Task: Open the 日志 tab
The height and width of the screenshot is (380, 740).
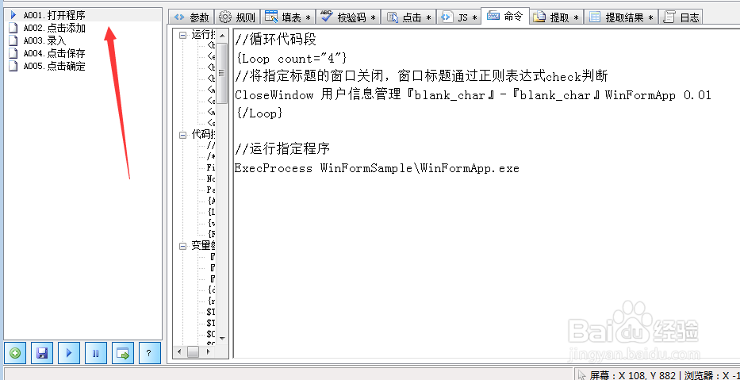Action: point(681,17)
